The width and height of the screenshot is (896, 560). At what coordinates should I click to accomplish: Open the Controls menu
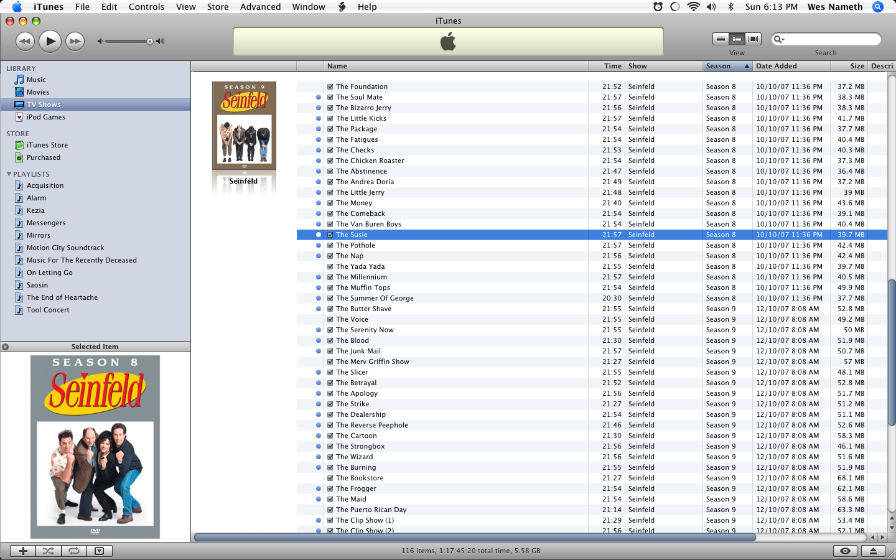(x=147, y=7)
